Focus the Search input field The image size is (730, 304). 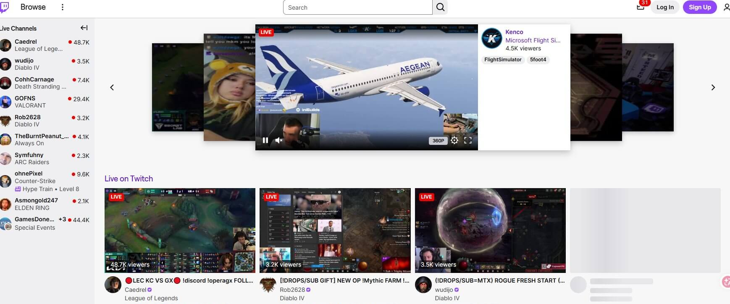tap(358, 7)
